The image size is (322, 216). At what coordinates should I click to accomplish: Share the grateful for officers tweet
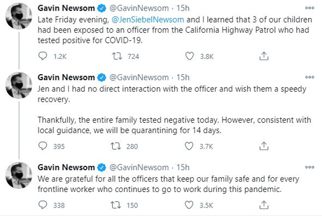coord(264,205)
